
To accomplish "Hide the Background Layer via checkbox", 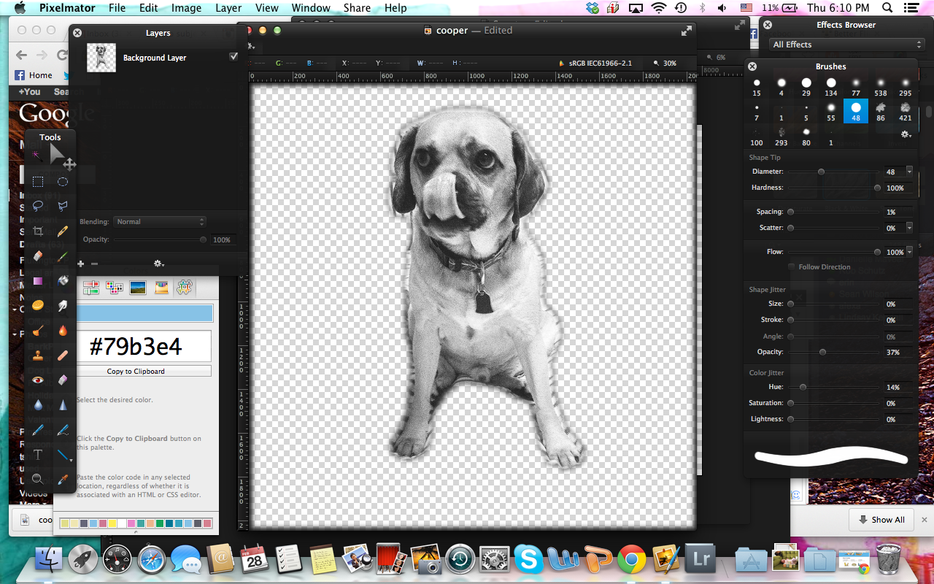I will (x=233, y=57).
